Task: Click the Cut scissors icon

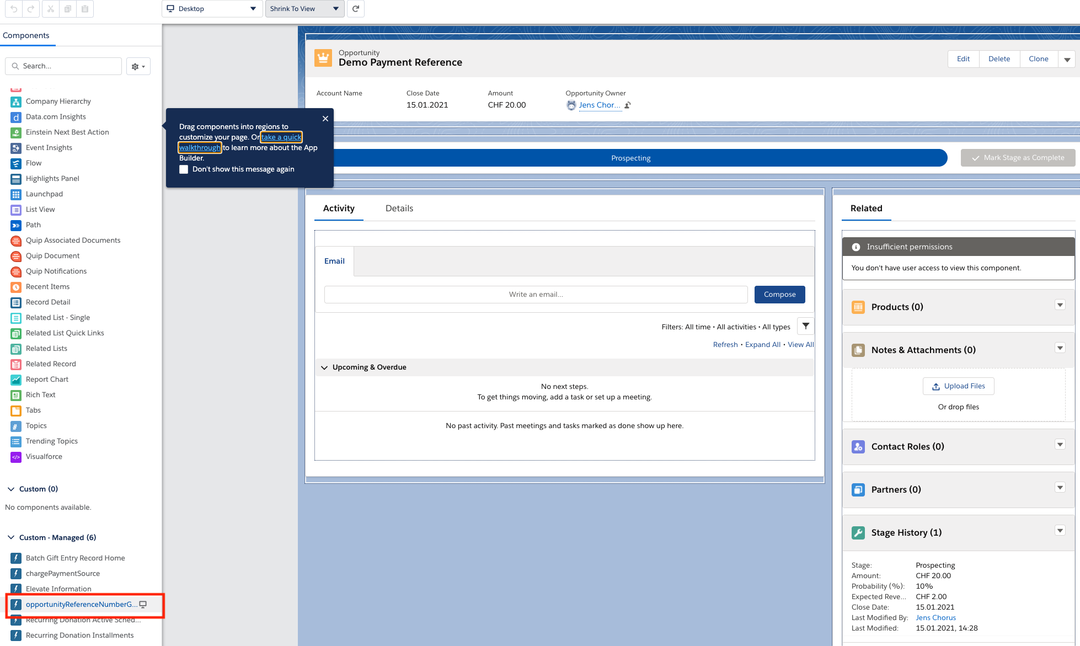Action: pos(51,9)
